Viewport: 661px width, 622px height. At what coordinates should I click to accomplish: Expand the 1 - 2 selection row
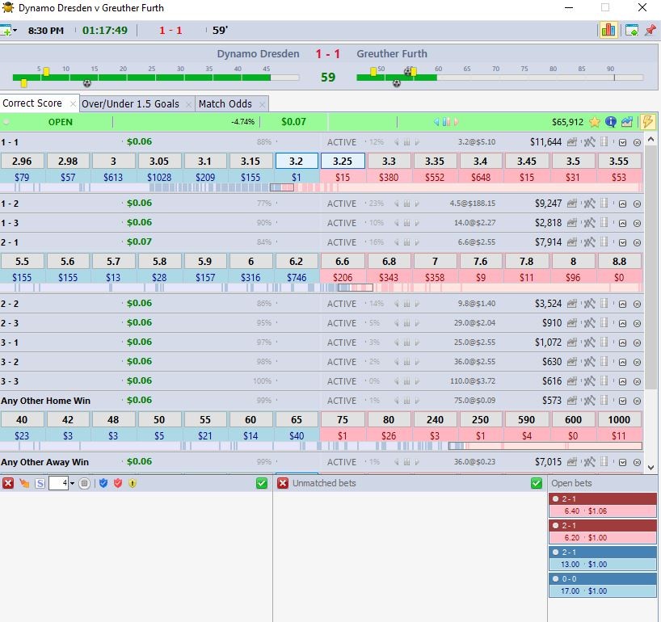pyautogui.click(x=622, y=204)
